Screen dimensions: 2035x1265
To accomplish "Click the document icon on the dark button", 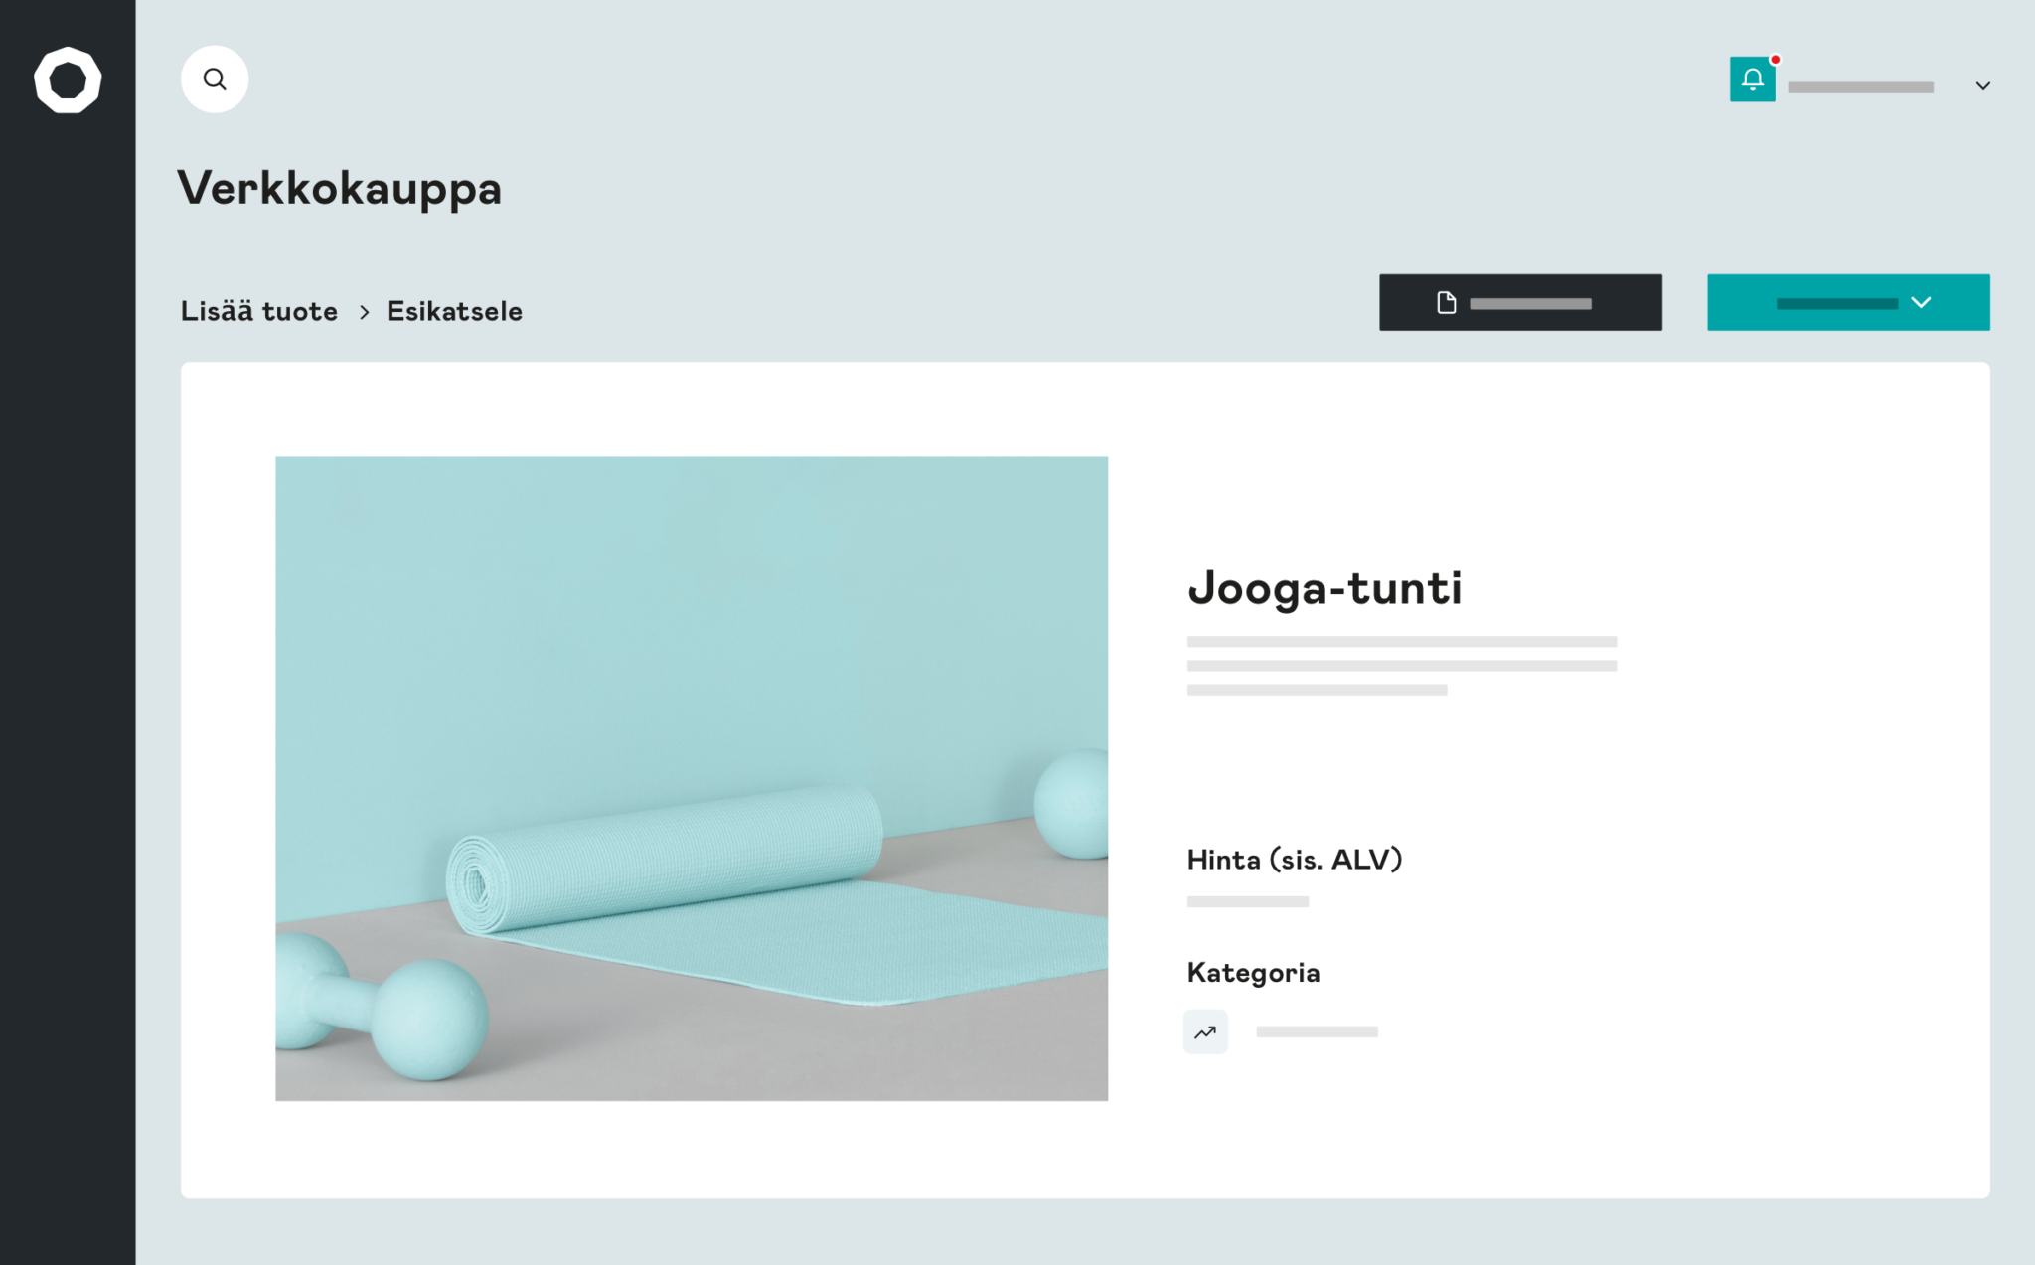I will pos(1446,302).
